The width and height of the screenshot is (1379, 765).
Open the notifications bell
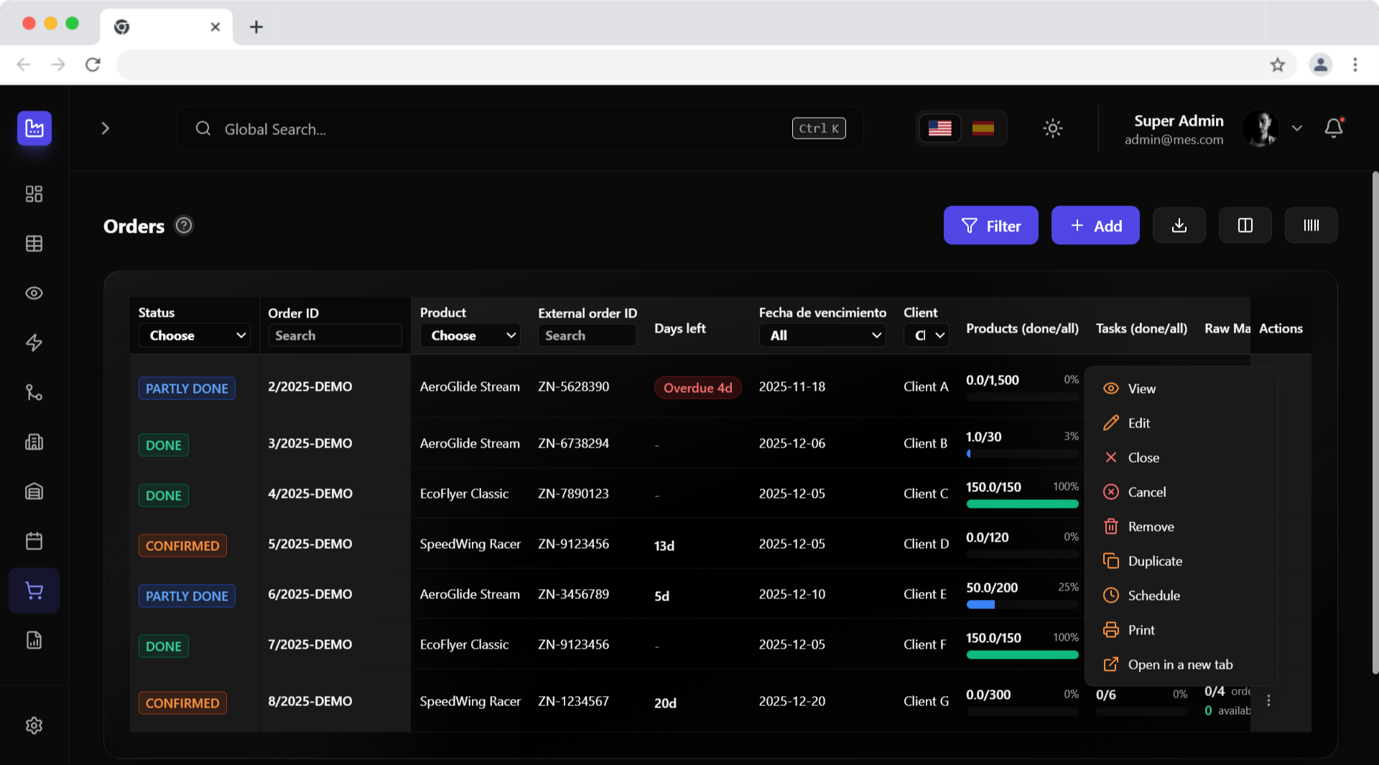1334,128
